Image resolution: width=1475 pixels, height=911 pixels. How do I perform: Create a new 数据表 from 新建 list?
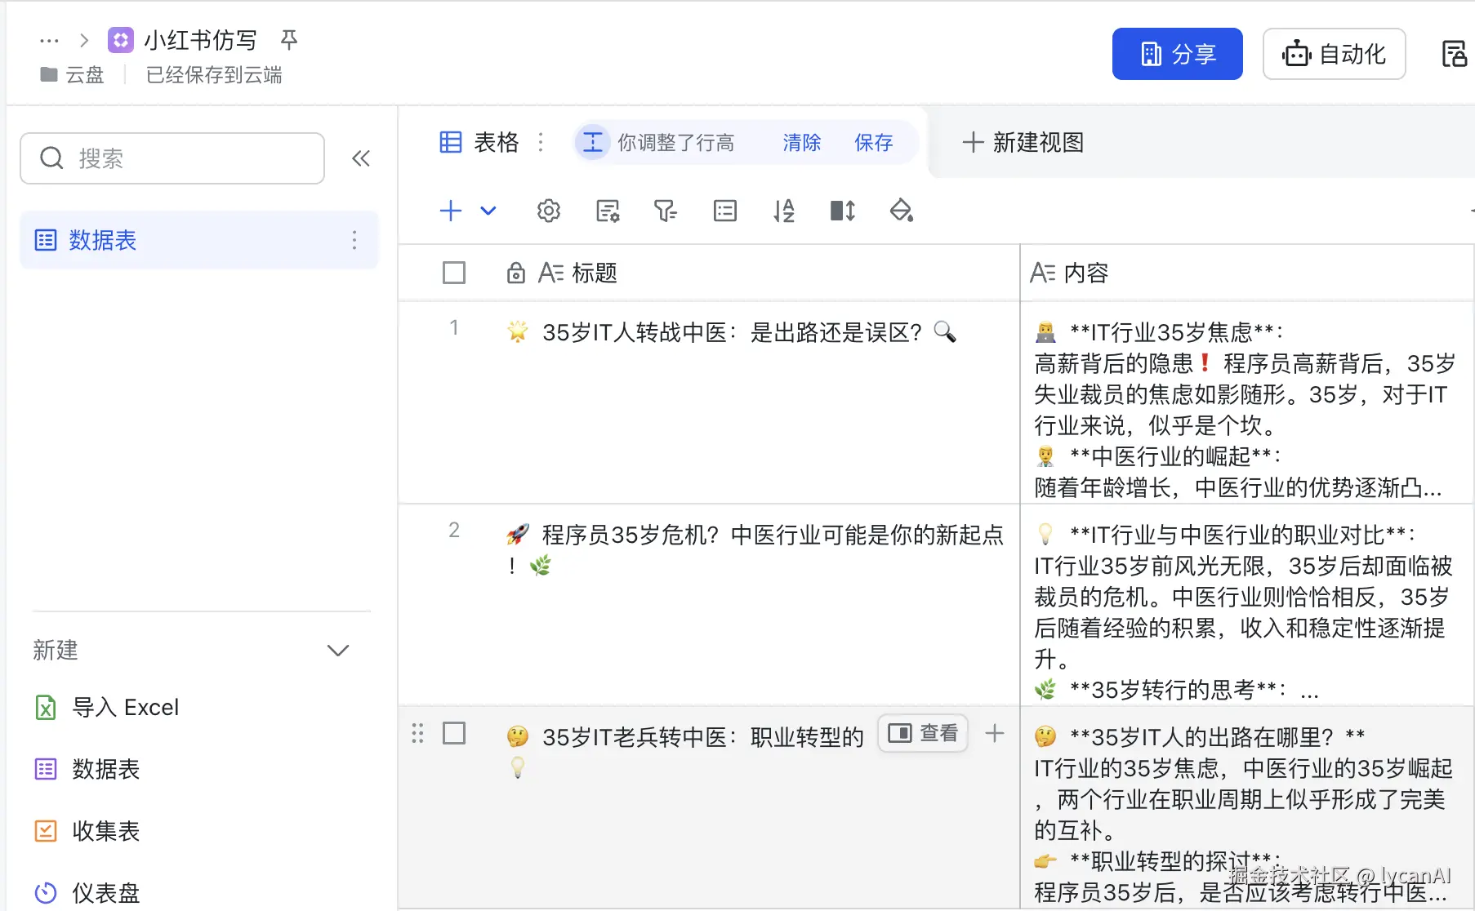[87, 769]
